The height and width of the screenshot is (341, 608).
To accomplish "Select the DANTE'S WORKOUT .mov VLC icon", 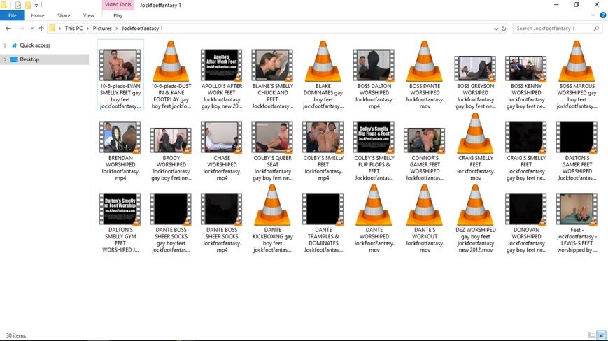I will (425, 205).
